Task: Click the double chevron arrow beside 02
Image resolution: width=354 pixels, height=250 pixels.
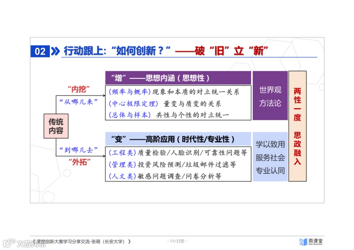Action: point(55,51)
